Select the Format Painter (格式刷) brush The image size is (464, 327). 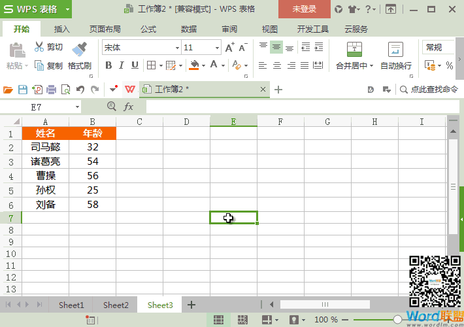click(80, 49)
